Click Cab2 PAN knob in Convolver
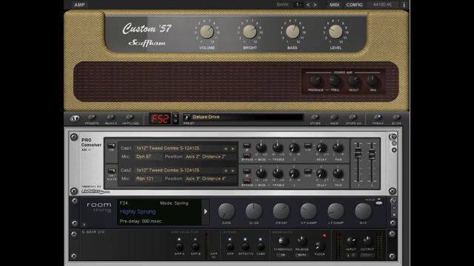The width and height of the screenshot is (474, 266). pyautogui.click(x=338, y=173)
